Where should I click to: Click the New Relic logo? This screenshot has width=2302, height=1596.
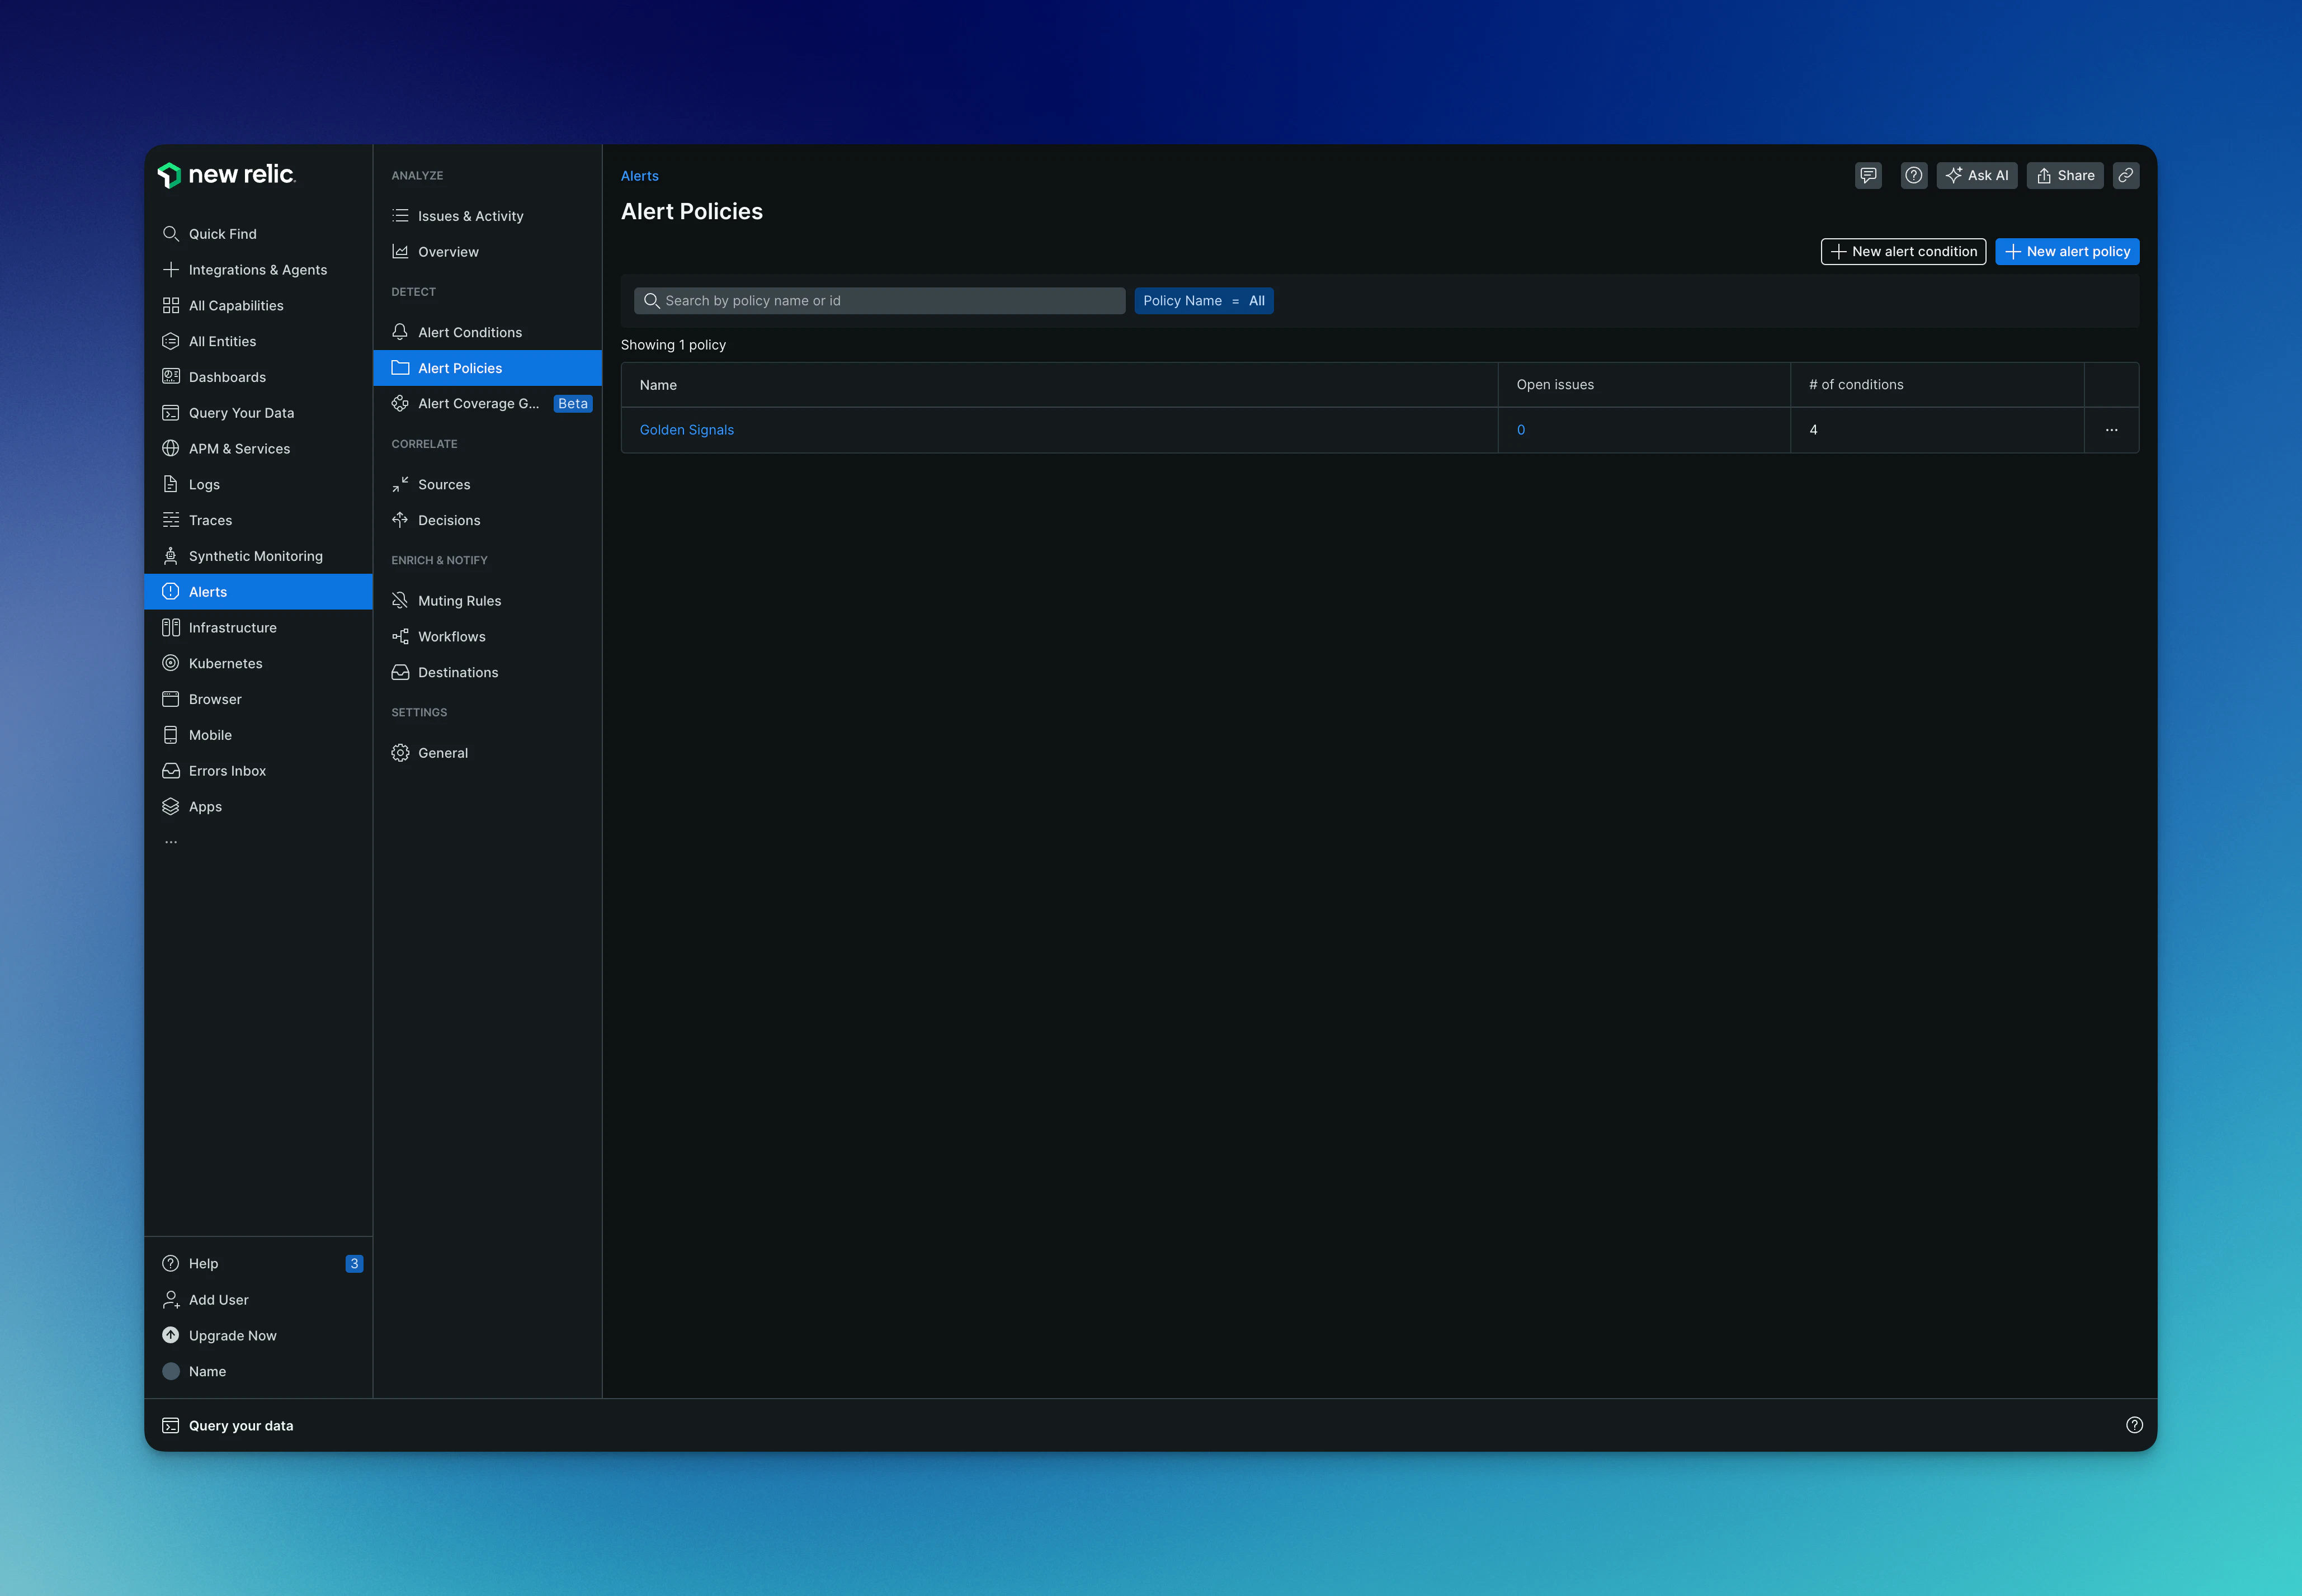pos(226,175)
